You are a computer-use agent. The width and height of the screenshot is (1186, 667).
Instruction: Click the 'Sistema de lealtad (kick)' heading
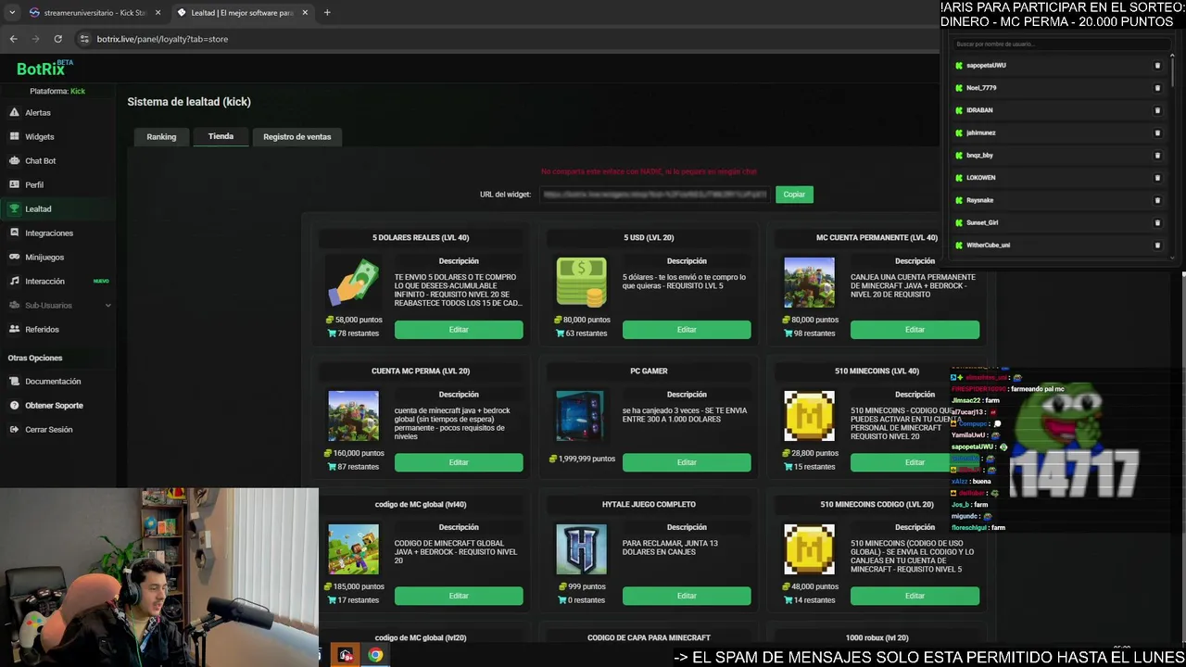click(x=189, y=102)
